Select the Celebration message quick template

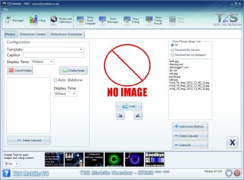(94, 159)
